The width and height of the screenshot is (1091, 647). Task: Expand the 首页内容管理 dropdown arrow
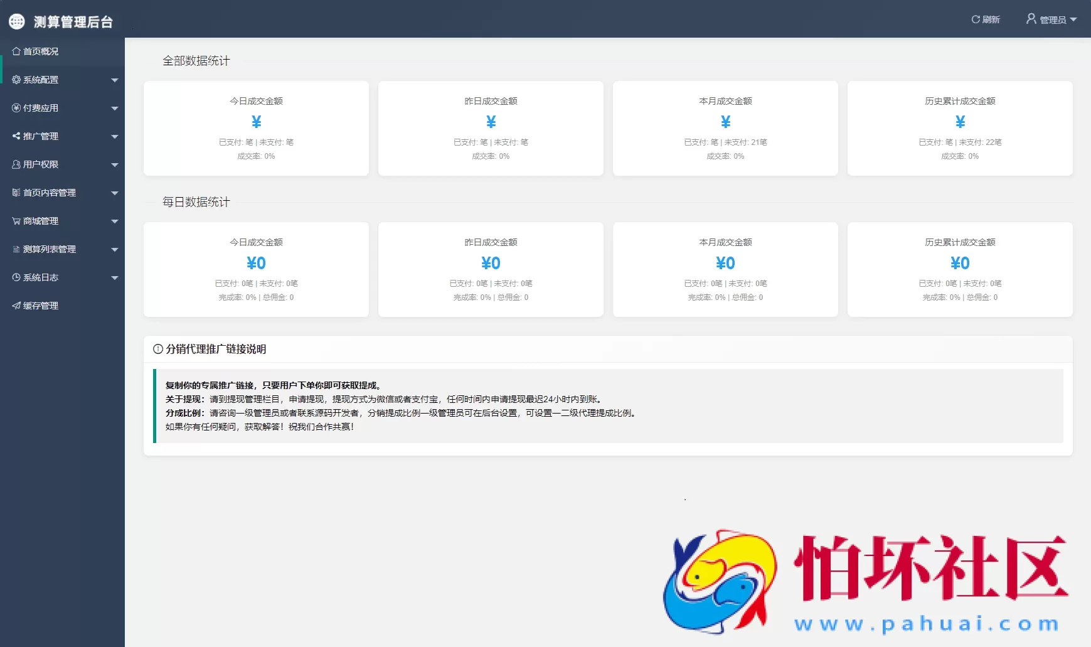coord(114,193)
